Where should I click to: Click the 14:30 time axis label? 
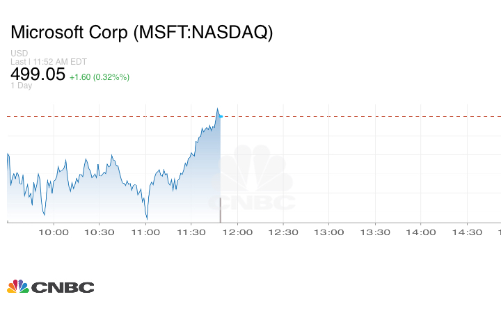(467, 232)
